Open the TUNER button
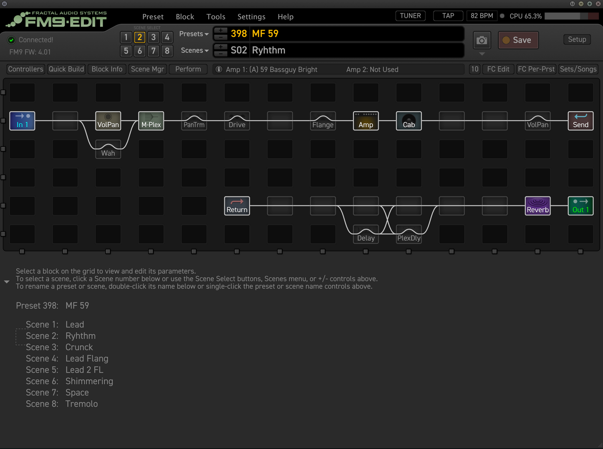603x449 pixels. [x=410, y=16]
